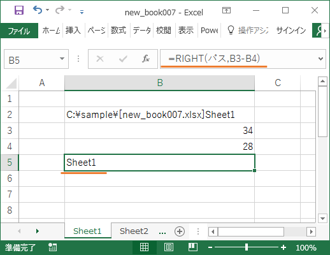Image resolution: width=330 pixels, height=255 pixels.
Task: Click the lightbulb Tell Me assistant icon
Action: [231, 30]
